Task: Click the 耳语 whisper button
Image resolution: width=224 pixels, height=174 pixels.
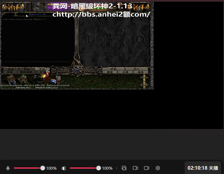Action: (x=26, y=69)
